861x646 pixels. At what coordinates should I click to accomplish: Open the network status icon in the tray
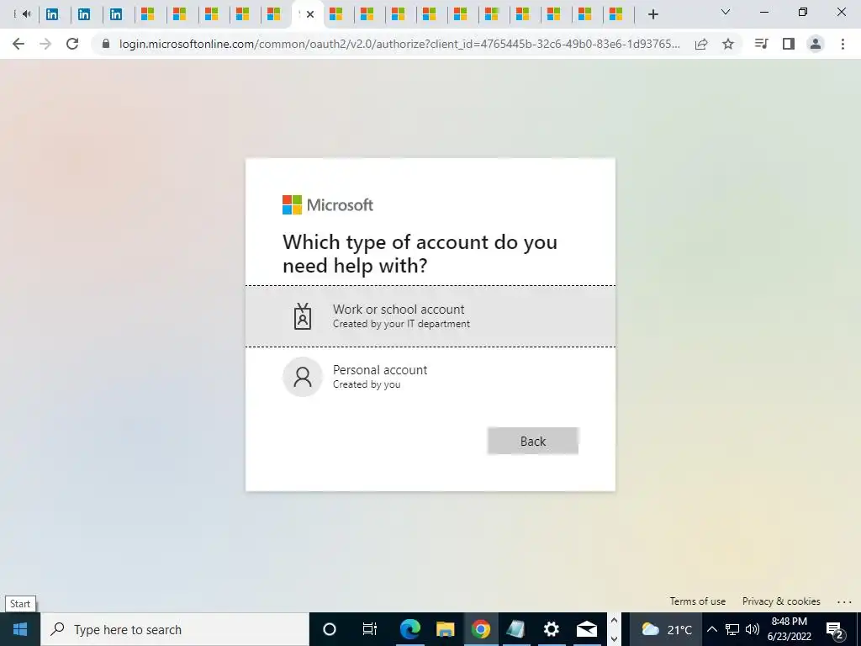(x=732, y=629)
